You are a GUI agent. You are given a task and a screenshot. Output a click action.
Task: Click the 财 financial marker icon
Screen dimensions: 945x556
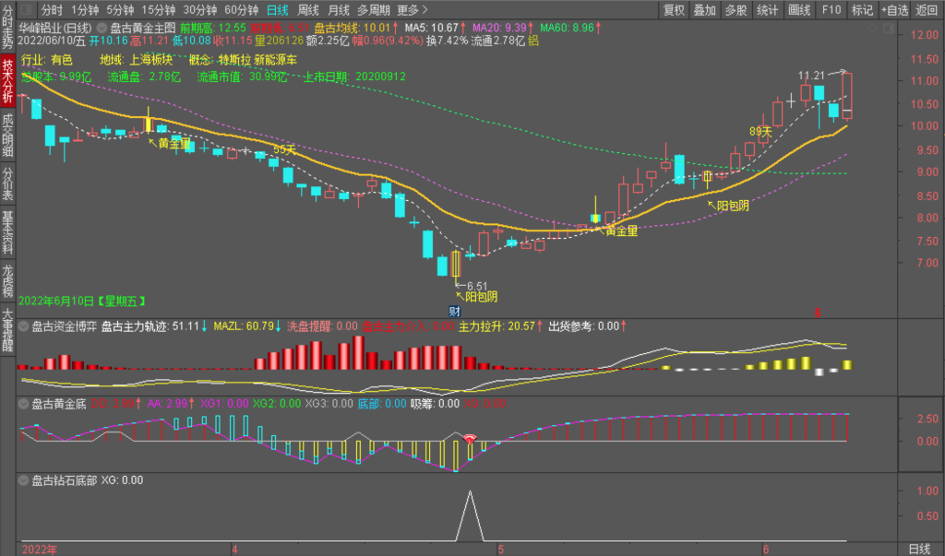454,311
